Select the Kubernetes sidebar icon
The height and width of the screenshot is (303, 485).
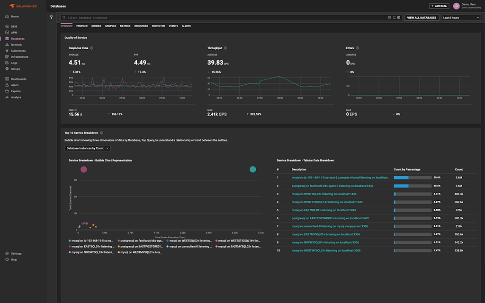[x=7, y=51]
